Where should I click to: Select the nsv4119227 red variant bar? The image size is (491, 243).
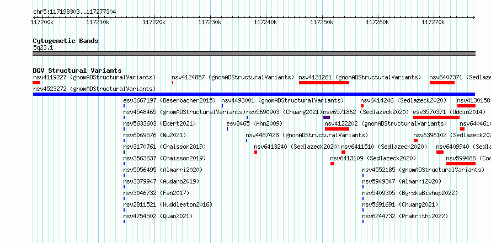click(x=36, y=83)
